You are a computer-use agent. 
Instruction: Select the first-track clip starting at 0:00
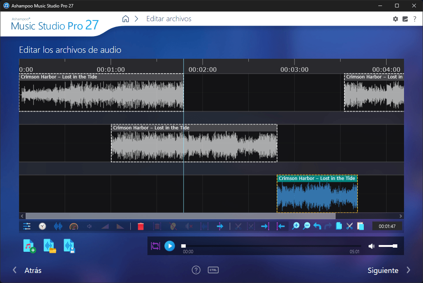pyautogui.click(x=101, y=93)
